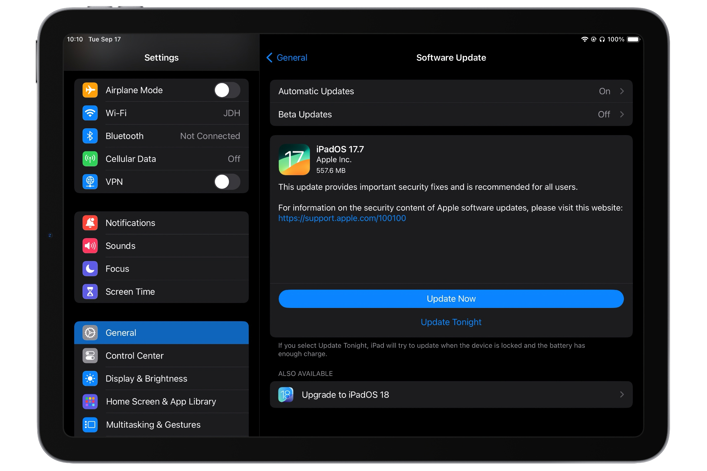Tap the green Cellular Data icon
Screen dimensions: 707x471
90,159
